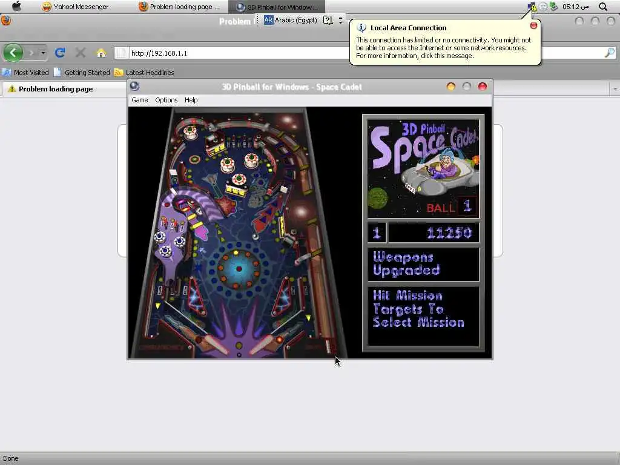Screen dimensions: 620x465
Task: Click the Local Area Connection message text
Action: point(443,48)
